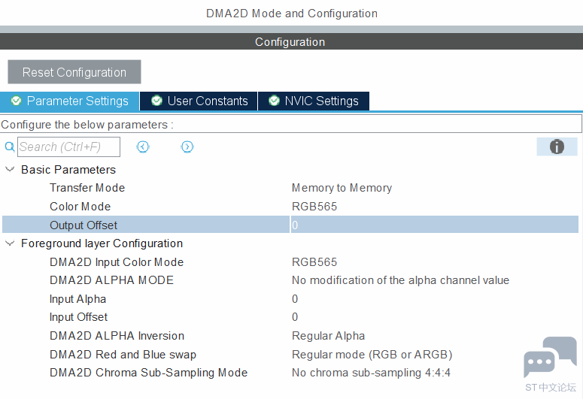Open DMA2D Input Color Mode value

point(314,262)
